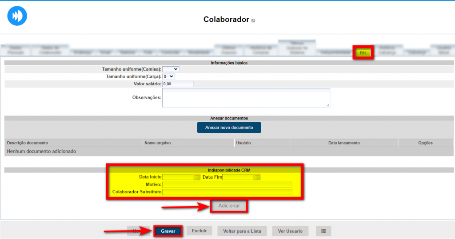This screenshot has width=455, height=239.
Task: Click the Data Início date field
Action: pyautogui.click(x=178, y=177)
